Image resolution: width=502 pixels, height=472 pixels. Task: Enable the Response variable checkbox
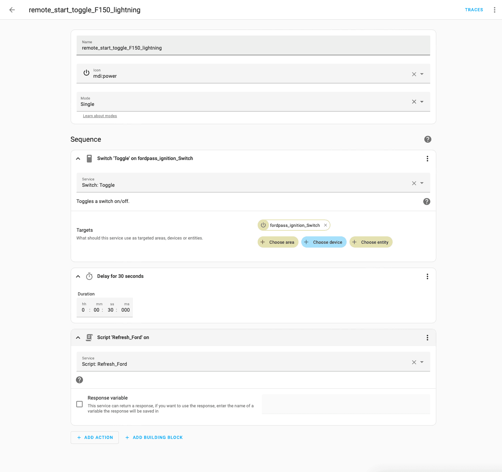click(x=79, y=404)
